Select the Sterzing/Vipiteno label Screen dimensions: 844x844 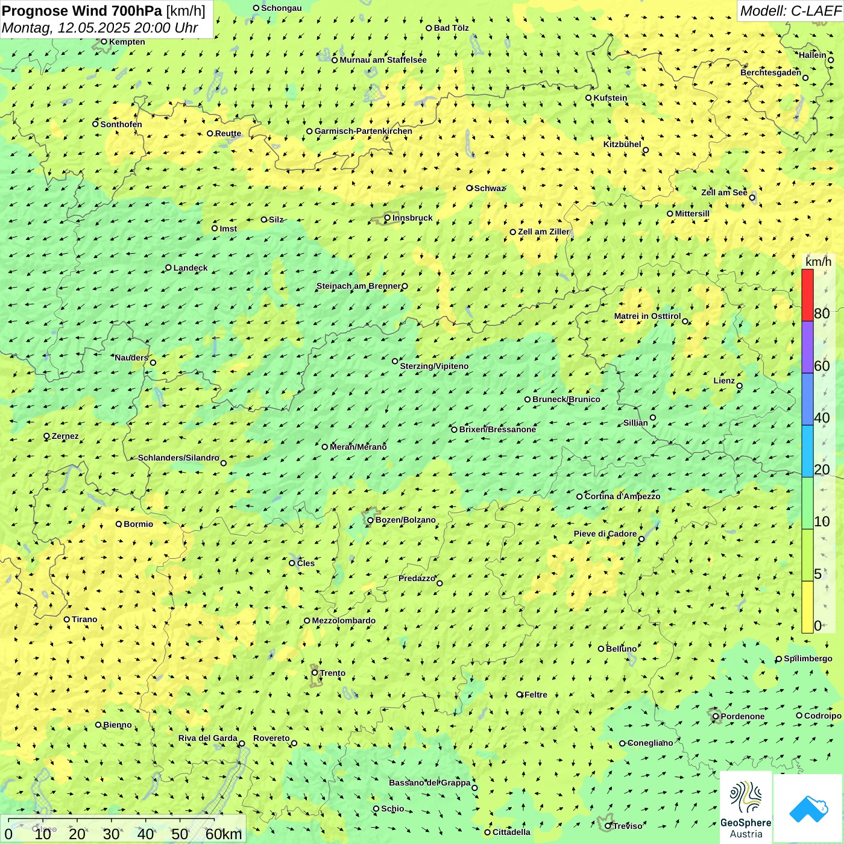click(434, 367)
